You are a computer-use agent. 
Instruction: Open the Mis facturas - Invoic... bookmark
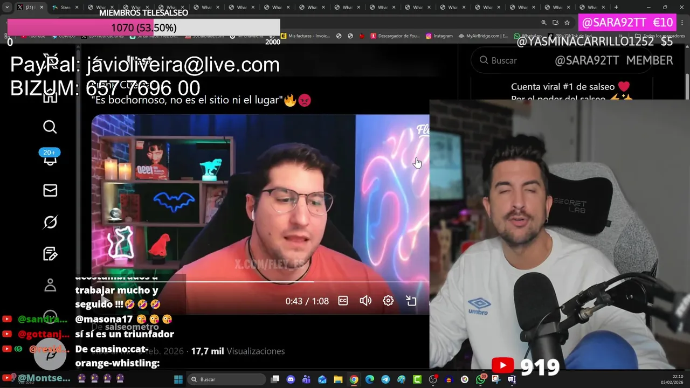(x=305, y=36)
